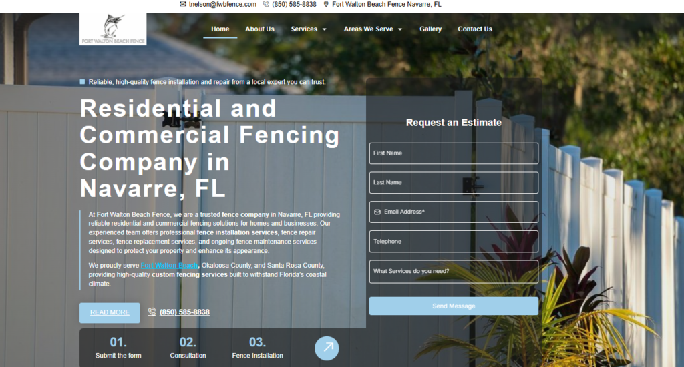684x367 pixels.
Task: Click the top bar (850) 585-8838 number
Action: coord(294,5)
